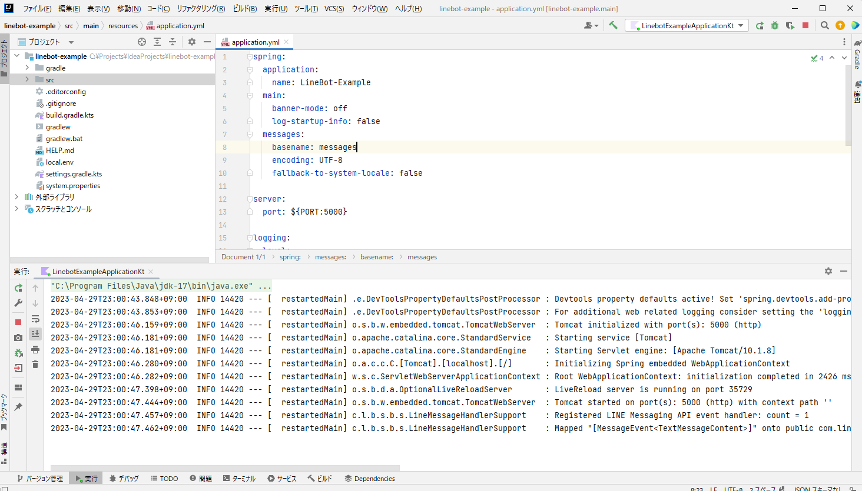Fold the spring: block on line 1
862x491 pixels.
[x=250, y=56]
